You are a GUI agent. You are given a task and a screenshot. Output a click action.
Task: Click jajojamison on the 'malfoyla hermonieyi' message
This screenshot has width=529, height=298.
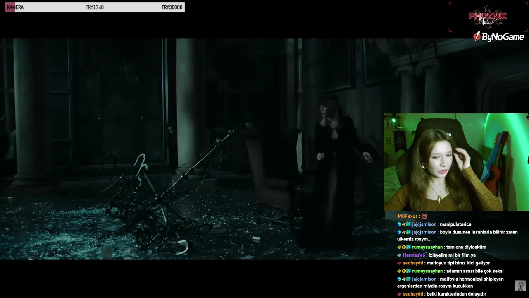[424, 279]
